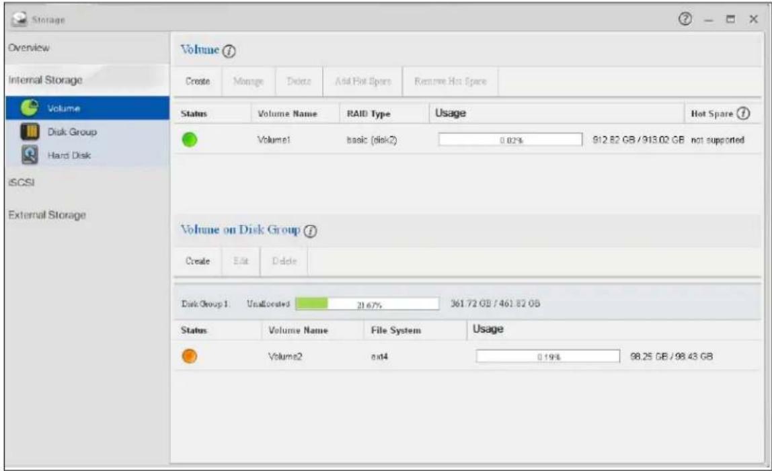Click Volume1 usage bar showing 0.02%
This screenshot has width=772, height=471.
pos(510,140)
